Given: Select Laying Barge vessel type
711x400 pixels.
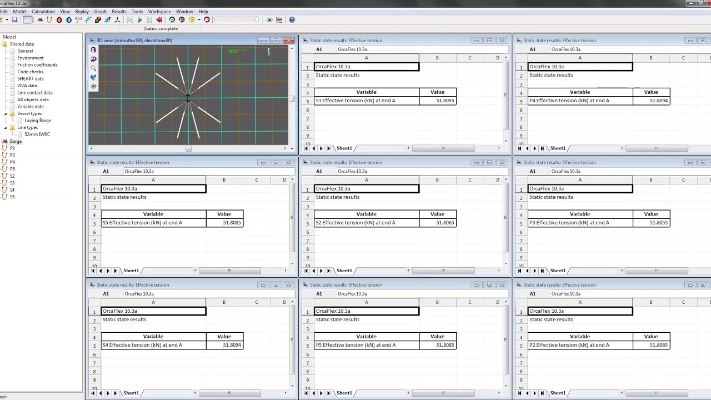Looking at the screenshot, I should [37, 121].
